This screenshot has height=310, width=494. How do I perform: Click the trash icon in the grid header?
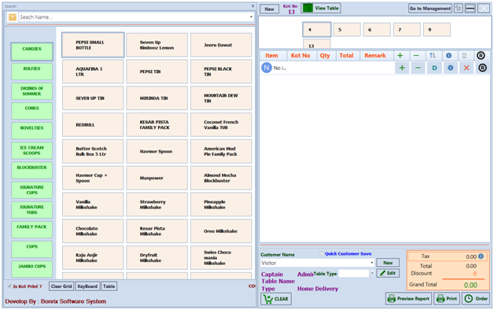(464, 56)
